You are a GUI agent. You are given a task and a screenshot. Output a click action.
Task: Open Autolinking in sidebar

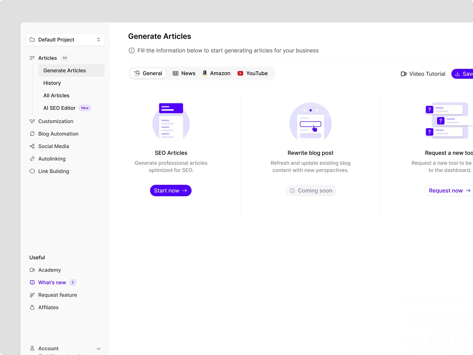click(52, 159)
